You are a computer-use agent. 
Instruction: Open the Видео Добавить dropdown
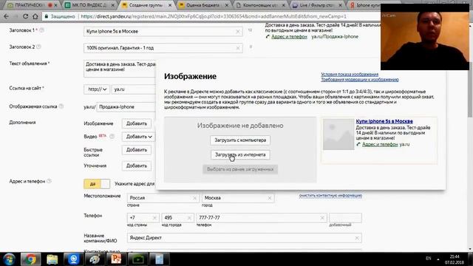pyautogui.click(x=139, y=137)
